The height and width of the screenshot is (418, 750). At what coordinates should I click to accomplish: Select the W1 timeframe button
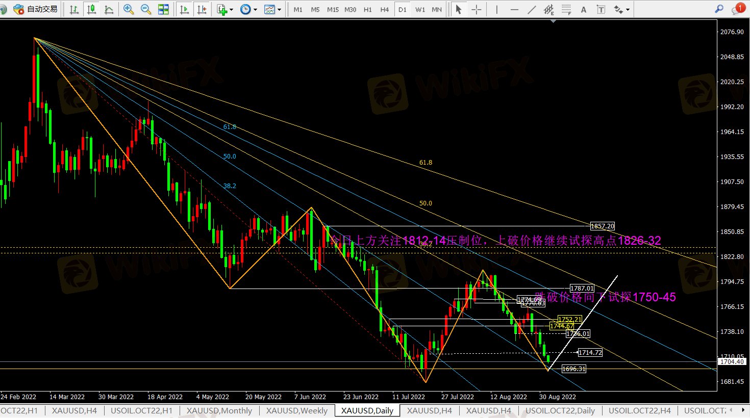[420, 9]
